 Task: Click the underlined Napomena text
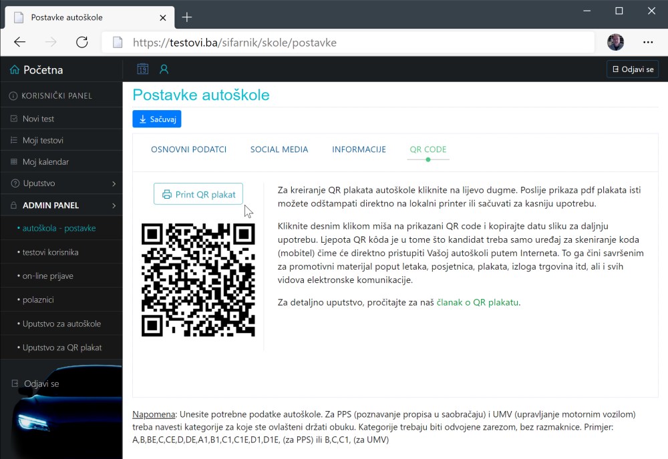[154, 414]
